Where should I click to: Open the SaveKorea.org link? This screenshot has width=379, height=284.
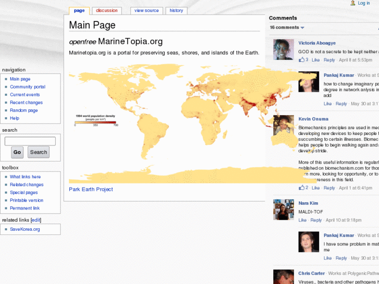(25, 229)
